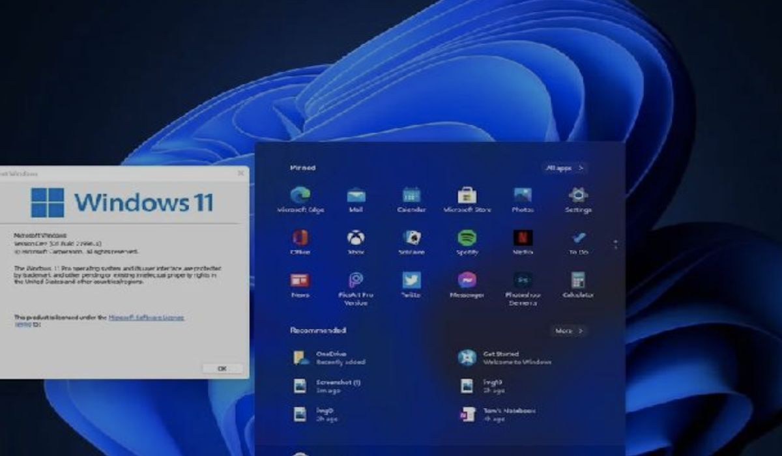Image resolution: width=782 pixels, height=456 pixels.
Task: Open the Twitter pinned app
Action: 411,281
